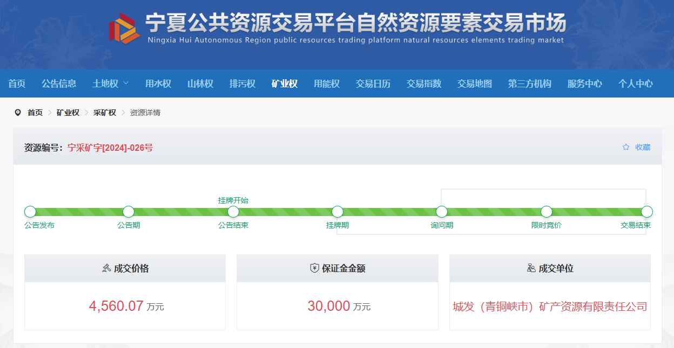Click the 采矿权 breadcrumb link
674x348 pixels.
[105, 113]
